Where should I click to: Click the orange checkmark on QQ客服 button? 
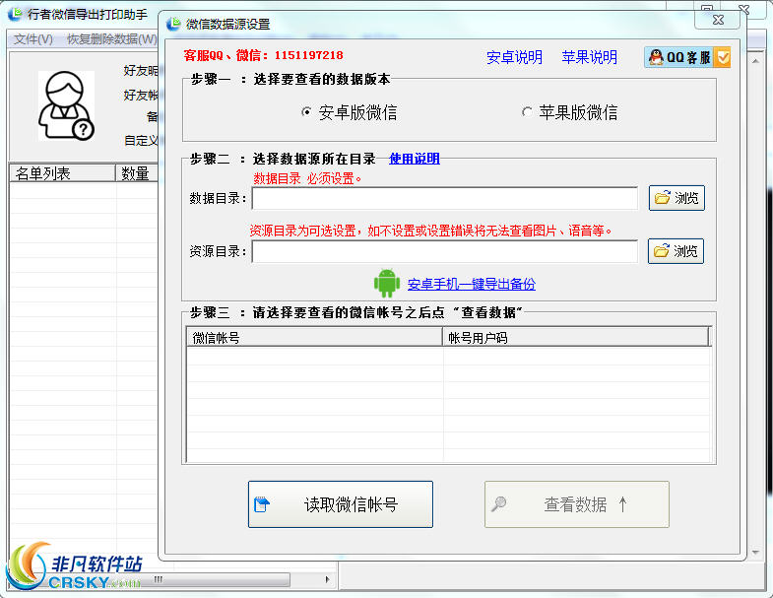click(723, 58)
